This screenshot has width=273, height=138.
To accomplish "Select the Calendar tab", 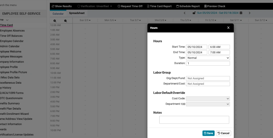I will [58, 14].
